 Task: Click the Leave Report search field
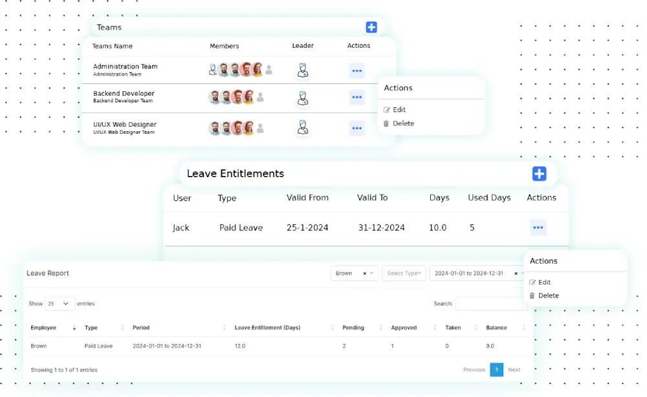490,304
